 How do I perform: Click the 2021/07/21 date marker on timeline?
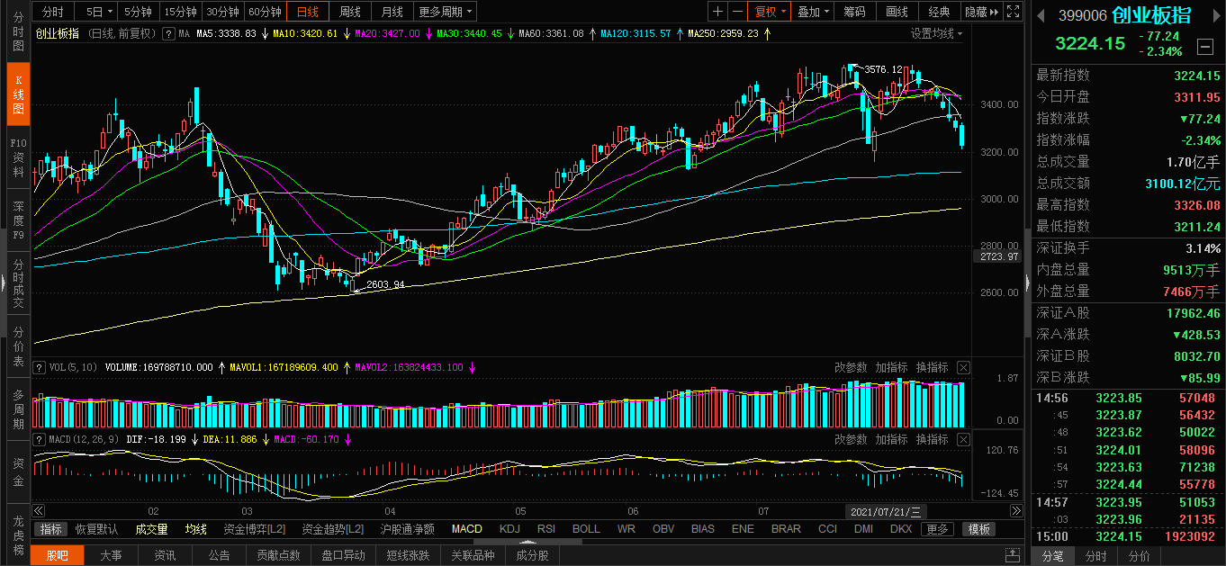click(x=886, y=511)
